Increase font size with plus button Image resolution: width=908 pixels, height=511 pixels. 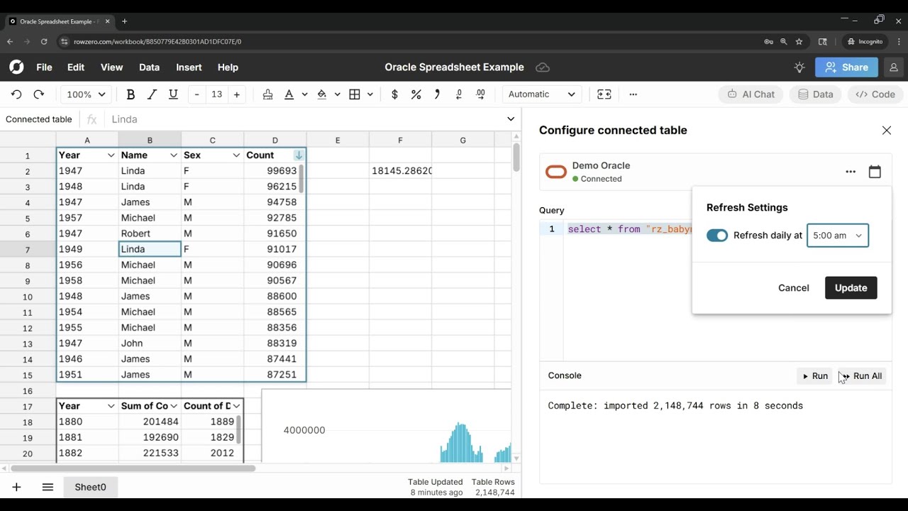point(237,94)
